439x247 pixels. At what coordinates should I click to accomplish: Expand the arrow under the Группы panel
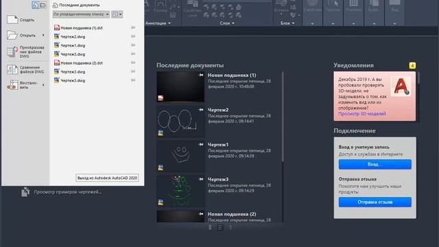333,24
